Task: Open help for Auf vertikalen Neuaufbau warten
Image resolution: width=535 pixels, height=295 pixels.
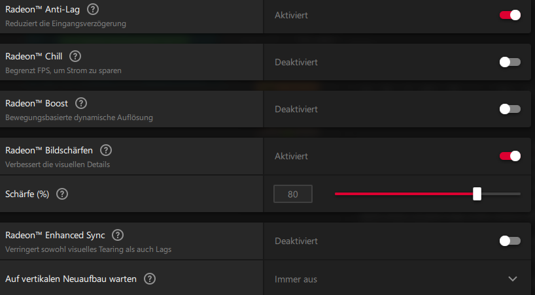Action: [x=149, y=279]
